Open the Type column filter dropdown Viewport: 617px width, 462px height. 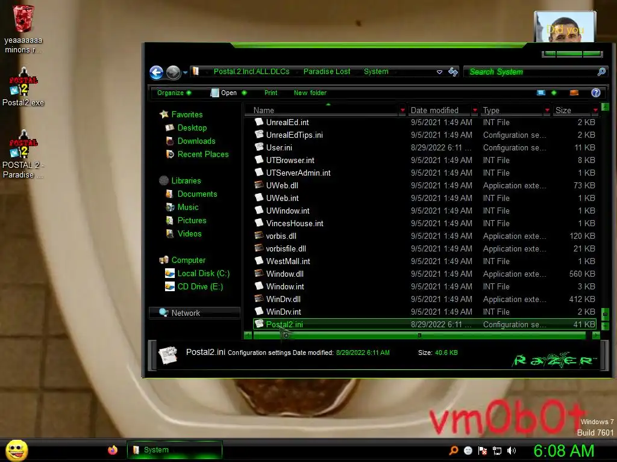547,111
